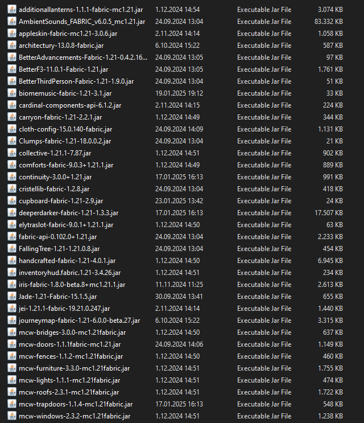Click the Java icon of Clumps-fabric-1.21-18.0.0.2.jar
This screenshot has width=364, height=423.
point(11,141)
